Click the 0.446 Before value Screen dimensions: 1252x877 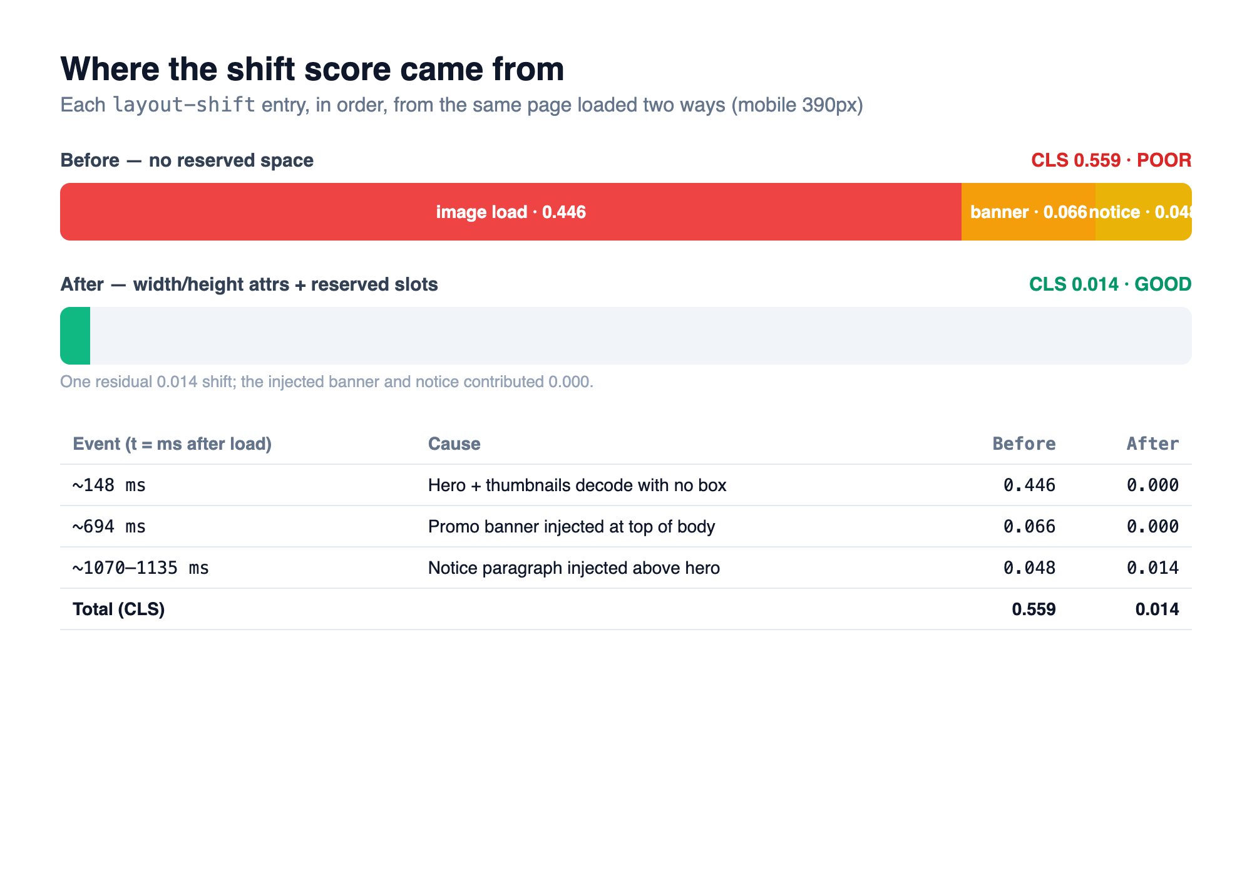coord(1029,485)
